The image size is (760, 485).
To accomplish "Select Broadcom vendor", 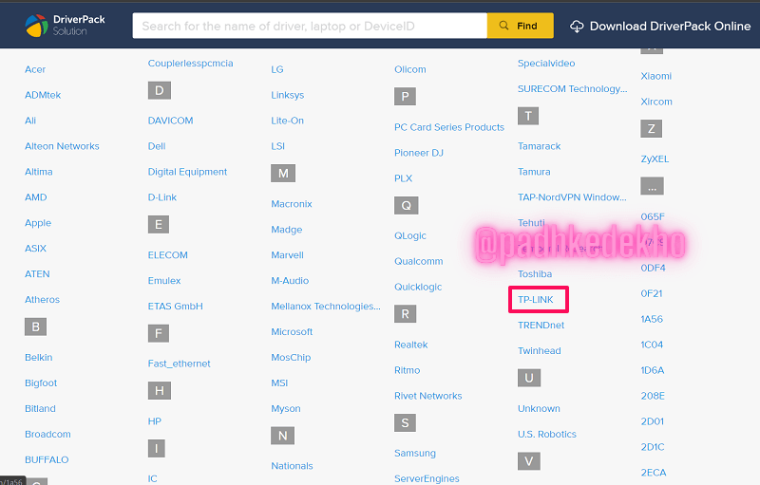I will [47, 434].
